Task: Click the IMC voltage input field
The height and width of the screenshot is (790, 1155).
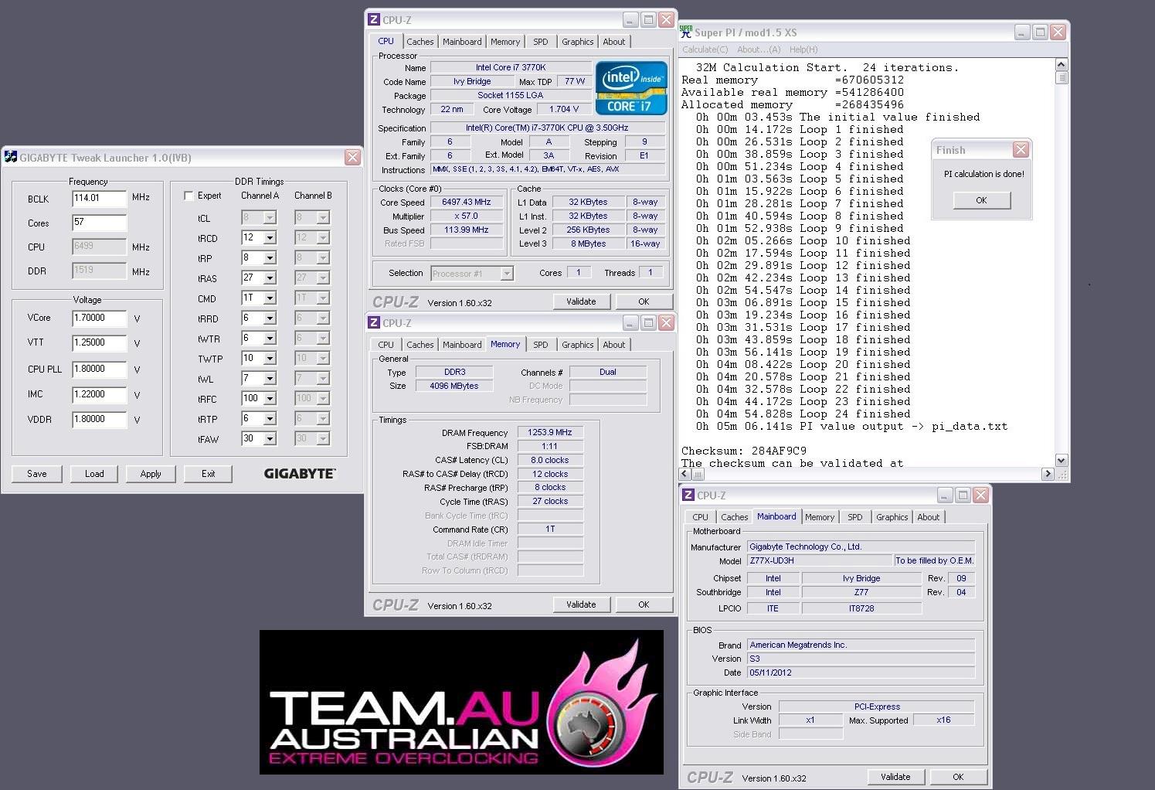Action: [x=99, y=394]
